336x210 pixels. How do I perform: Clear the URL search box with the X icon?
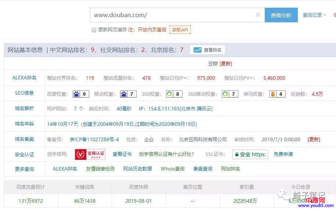click(x=257, y=15)
